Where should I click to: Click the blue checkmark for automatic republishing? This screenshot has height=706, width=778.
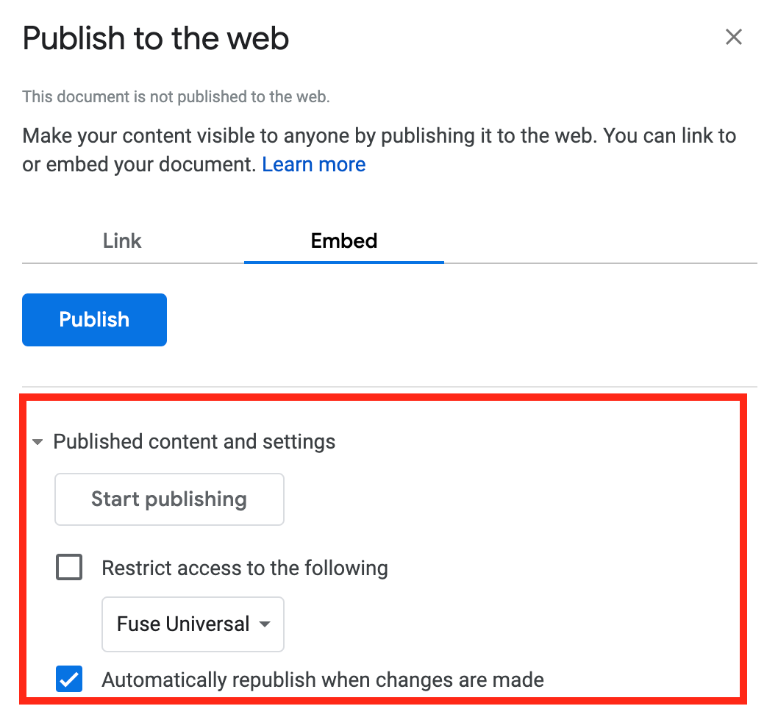(69, 680)
